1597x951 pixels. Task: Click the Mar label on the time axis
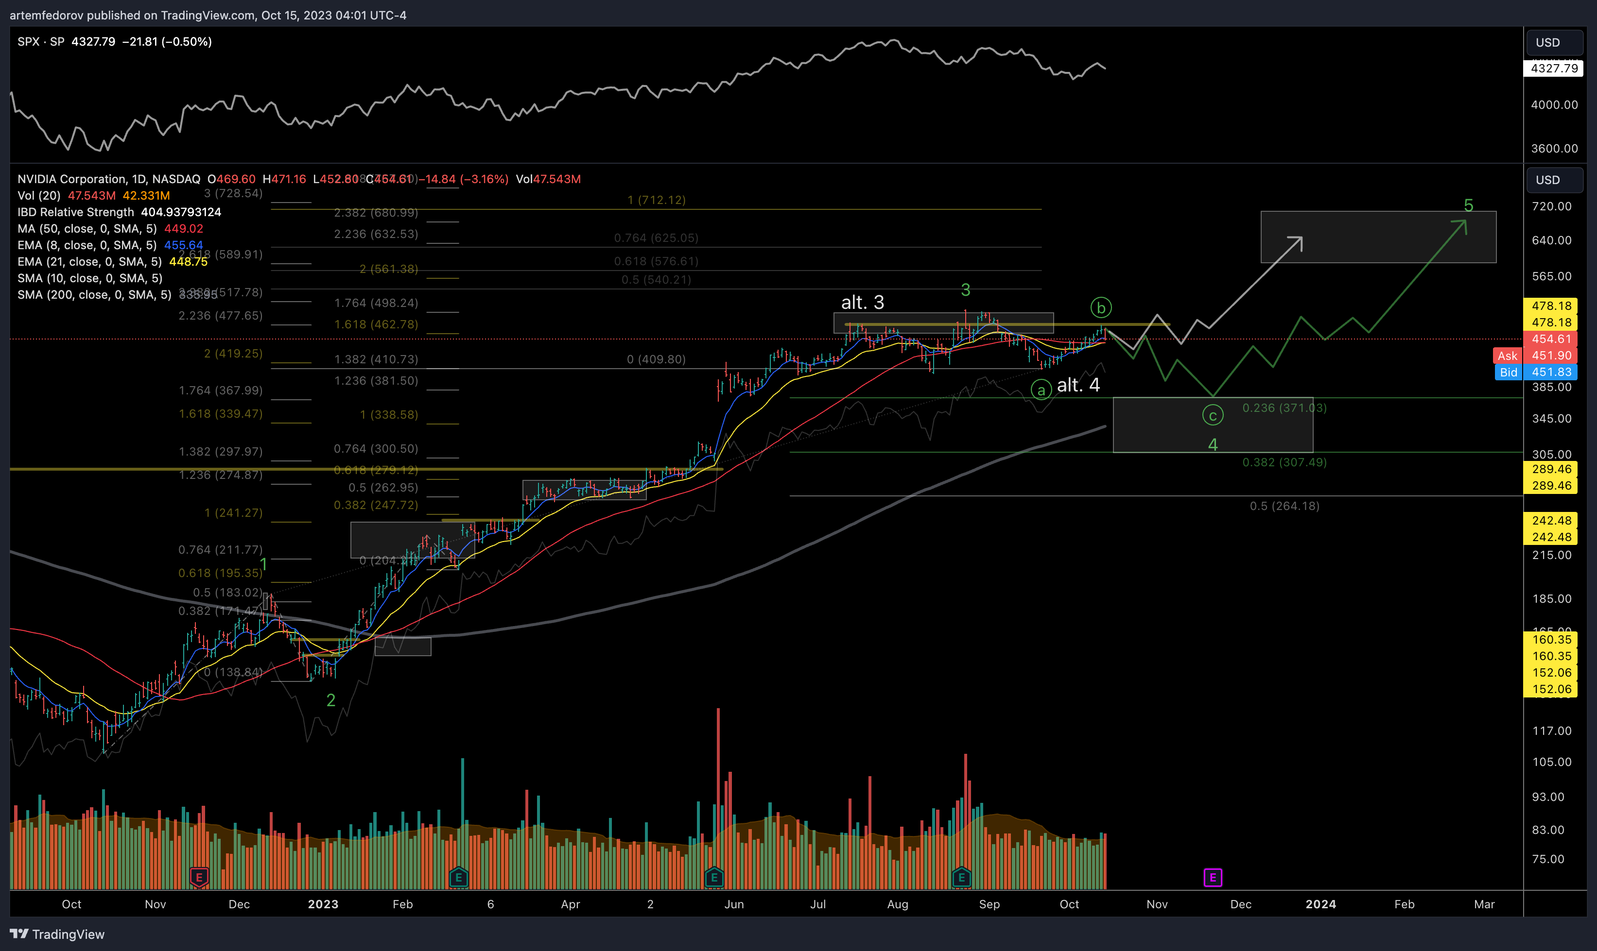coord(1484,904)
